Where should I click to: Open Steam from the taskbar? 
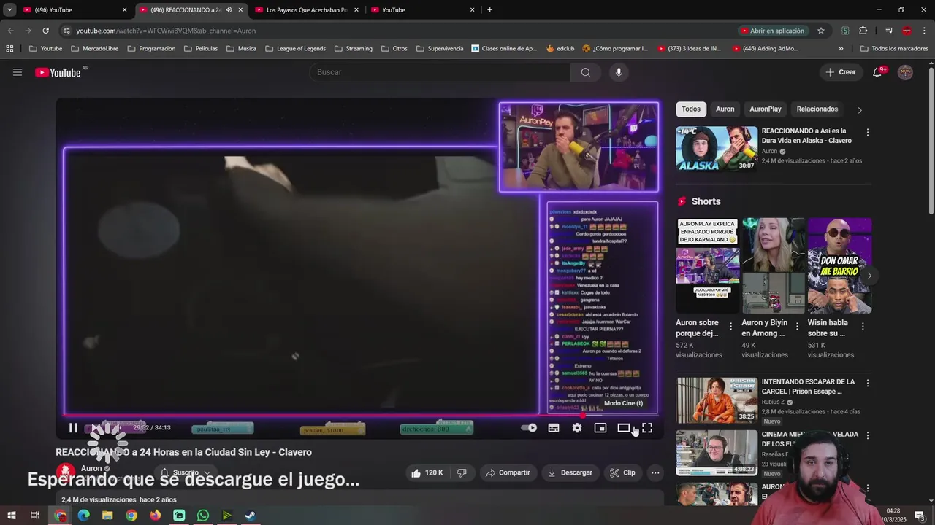(251, 516)
